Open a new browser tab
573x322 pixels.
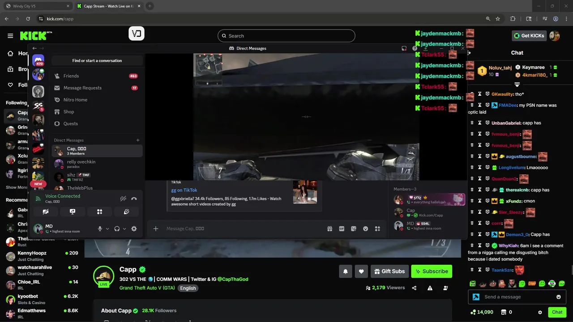pos(150,6)
